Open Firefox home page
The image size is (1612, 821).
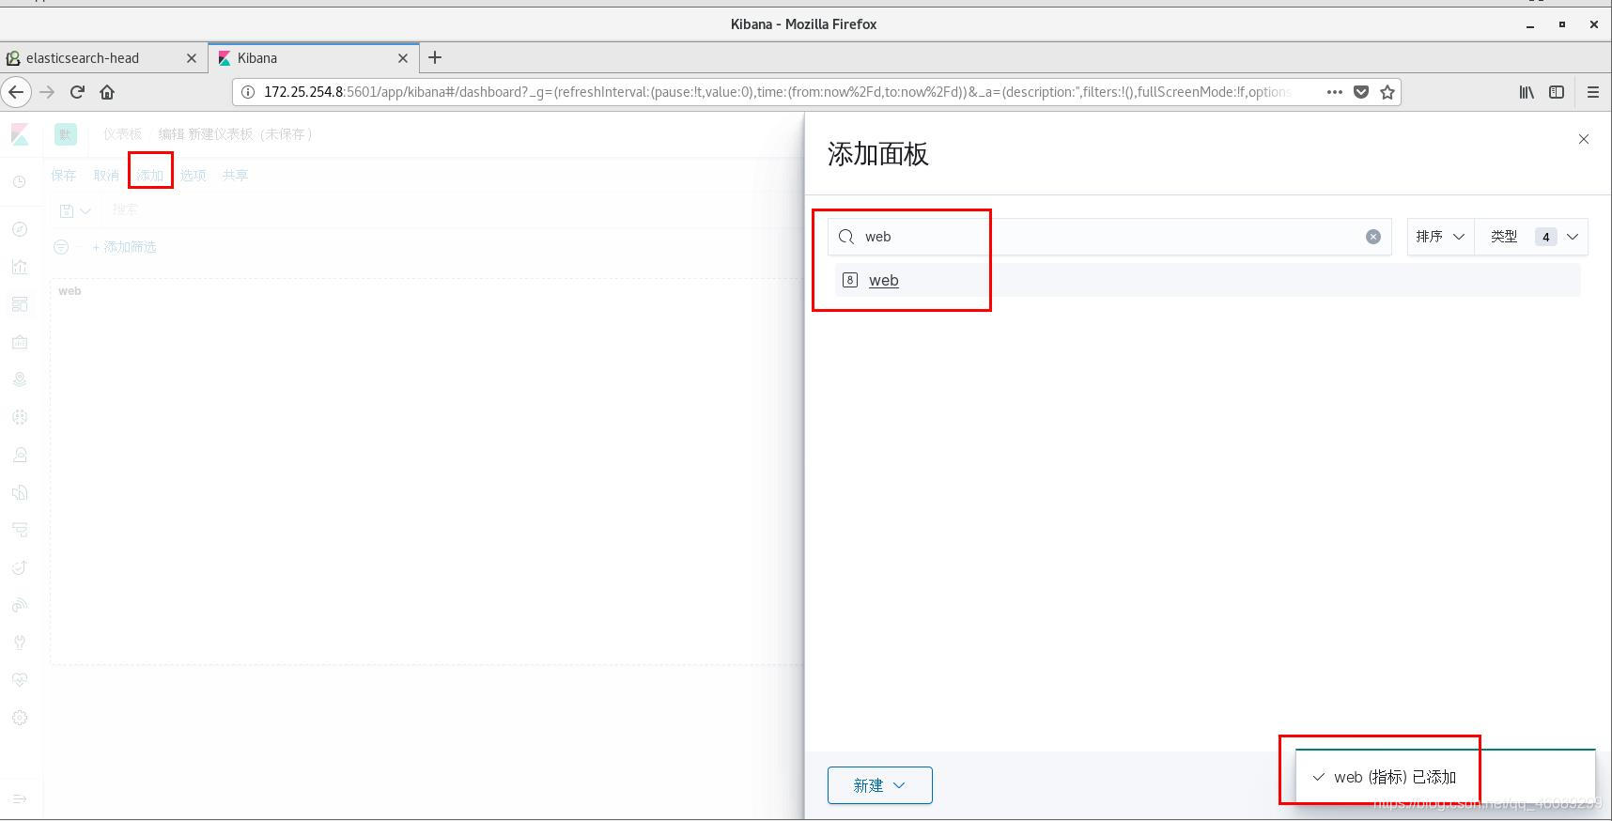click(107, 92)
